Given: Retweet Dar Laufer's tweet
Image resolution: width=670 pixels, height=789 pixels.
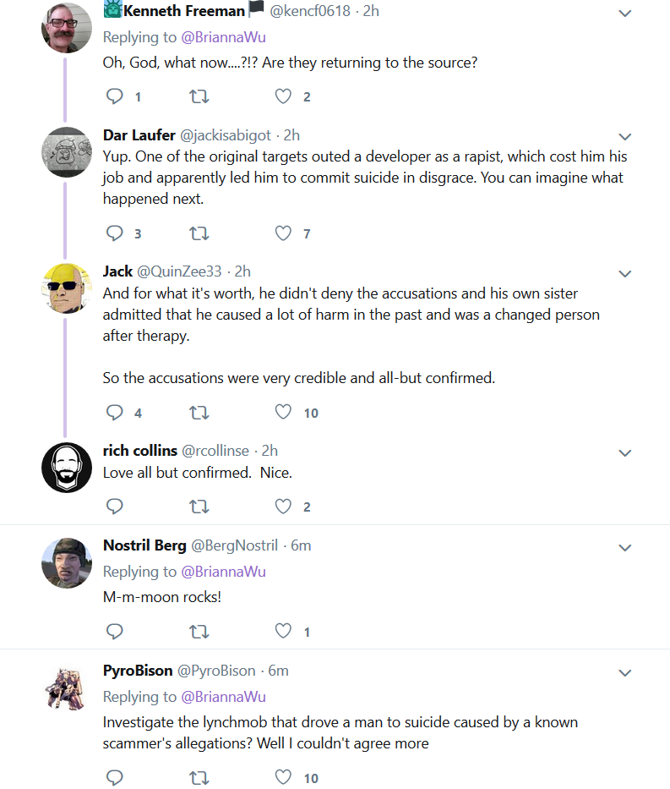Looking at the screenshot, I should pyautogui.click(x=199, y=233).
